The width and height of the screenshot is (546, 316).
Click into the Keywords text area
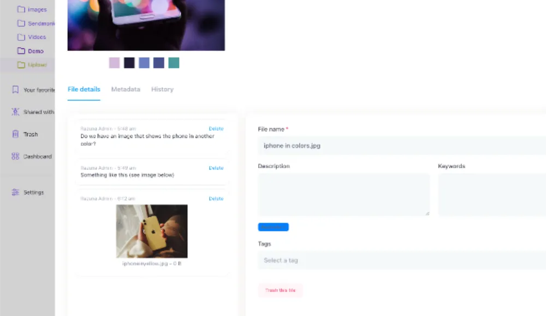(492, 195)
